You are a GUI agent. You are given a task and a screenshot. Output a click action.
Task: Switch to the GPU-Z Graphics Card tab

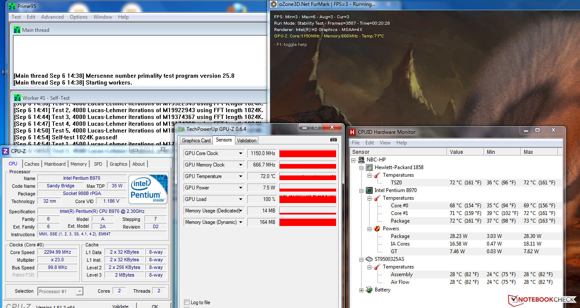tap(196, 141)
